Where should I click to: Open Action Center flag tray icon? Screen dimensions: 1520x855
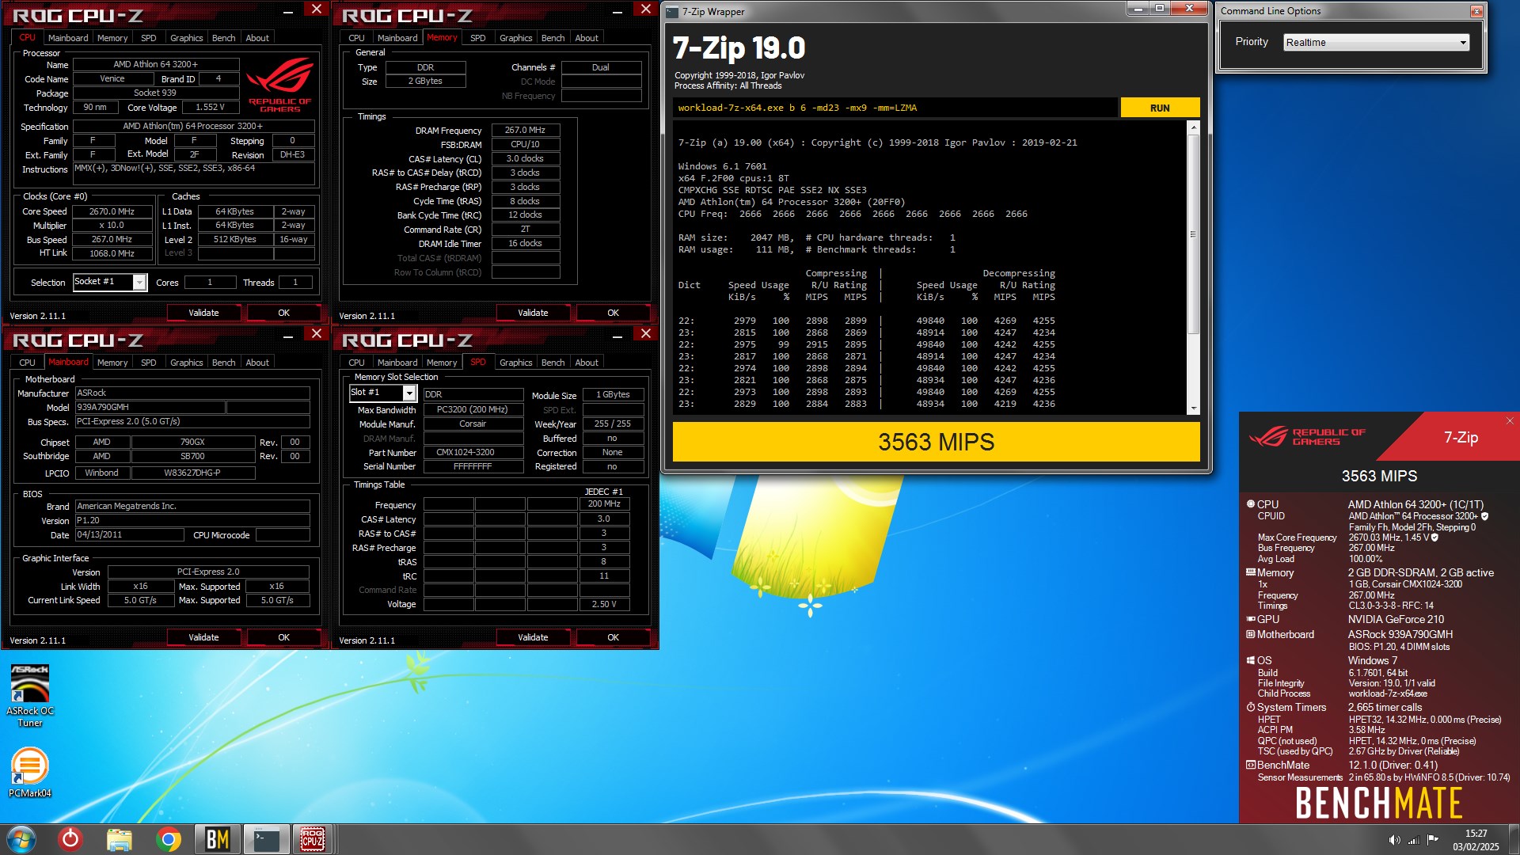[x=1433, y=840]
